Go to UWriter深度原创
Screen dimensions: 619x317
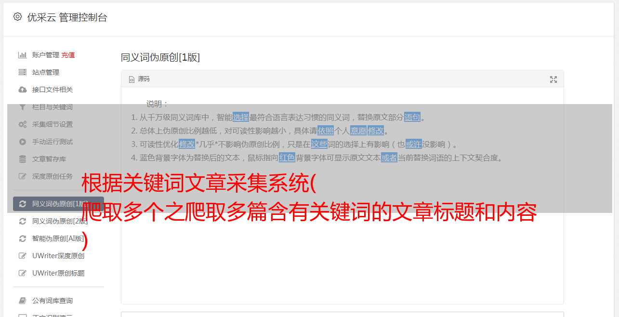58,256
